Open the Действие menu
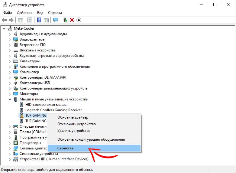The height and width of the screenshot is (173, 236). pos(24,13)
